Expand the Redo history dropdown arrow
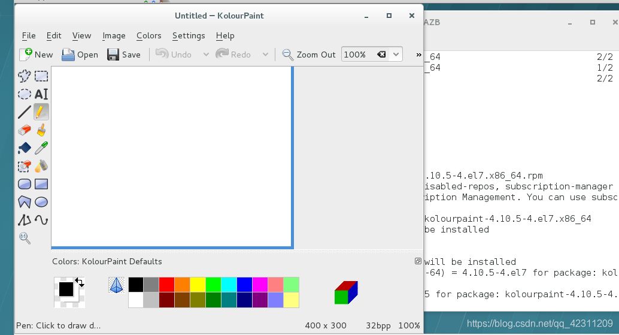619x335 pixels. (265, 55)
